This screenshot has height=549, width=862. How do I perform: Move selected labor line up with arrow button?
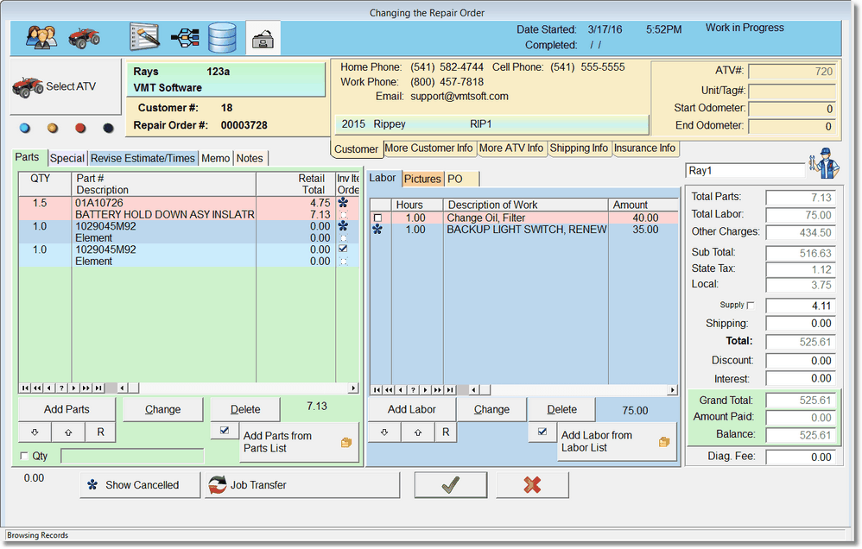click(418, 432)
